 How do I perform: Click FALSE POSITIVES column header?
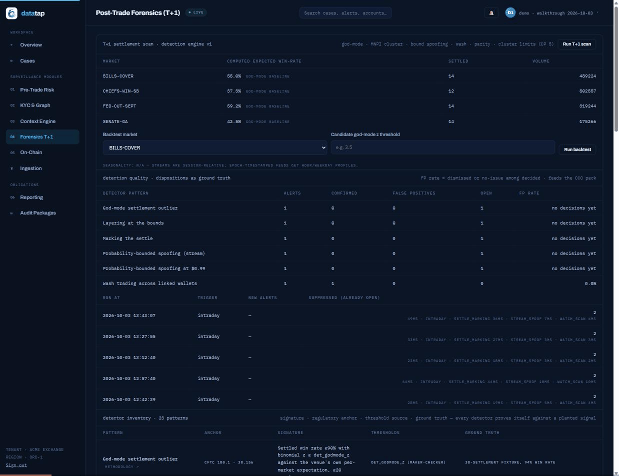[414, 193]
